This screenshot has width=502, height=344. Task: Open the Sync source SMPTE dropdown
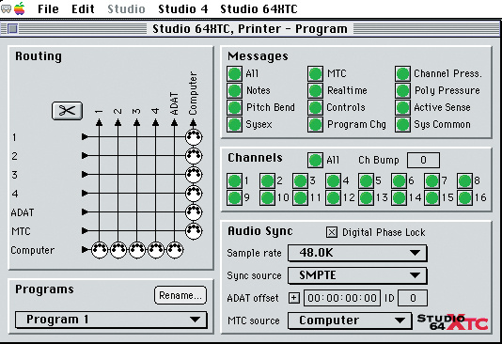tap(357, 275)
